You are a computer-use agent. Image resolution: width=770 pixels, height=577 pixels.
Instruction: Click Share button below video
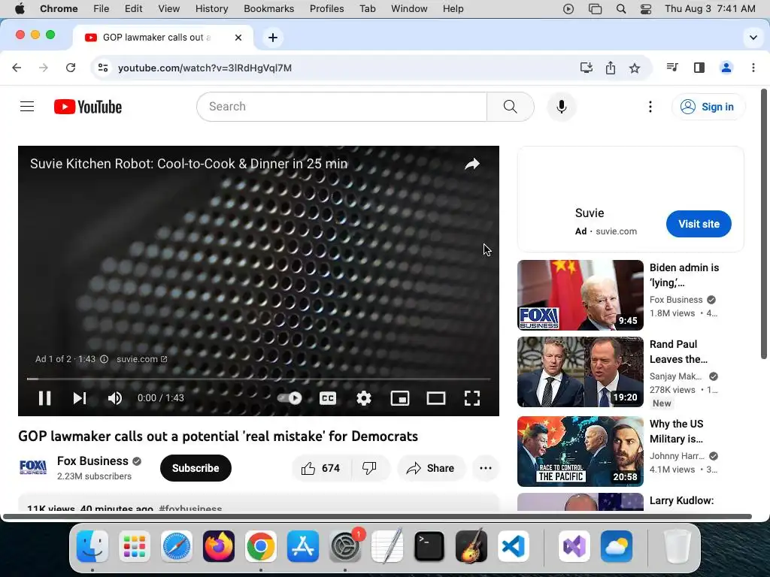(x=431, y=468)
